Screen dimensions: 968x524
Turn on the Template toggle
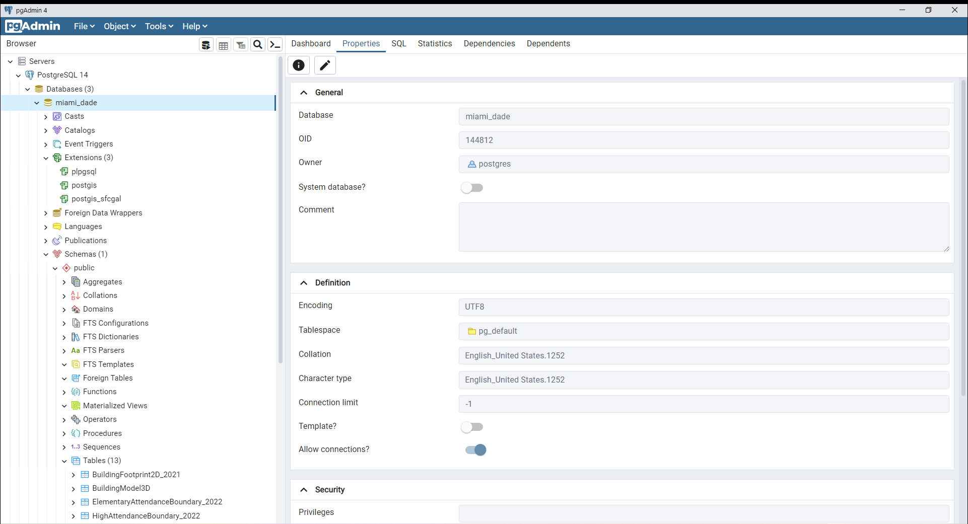[472, 426]
